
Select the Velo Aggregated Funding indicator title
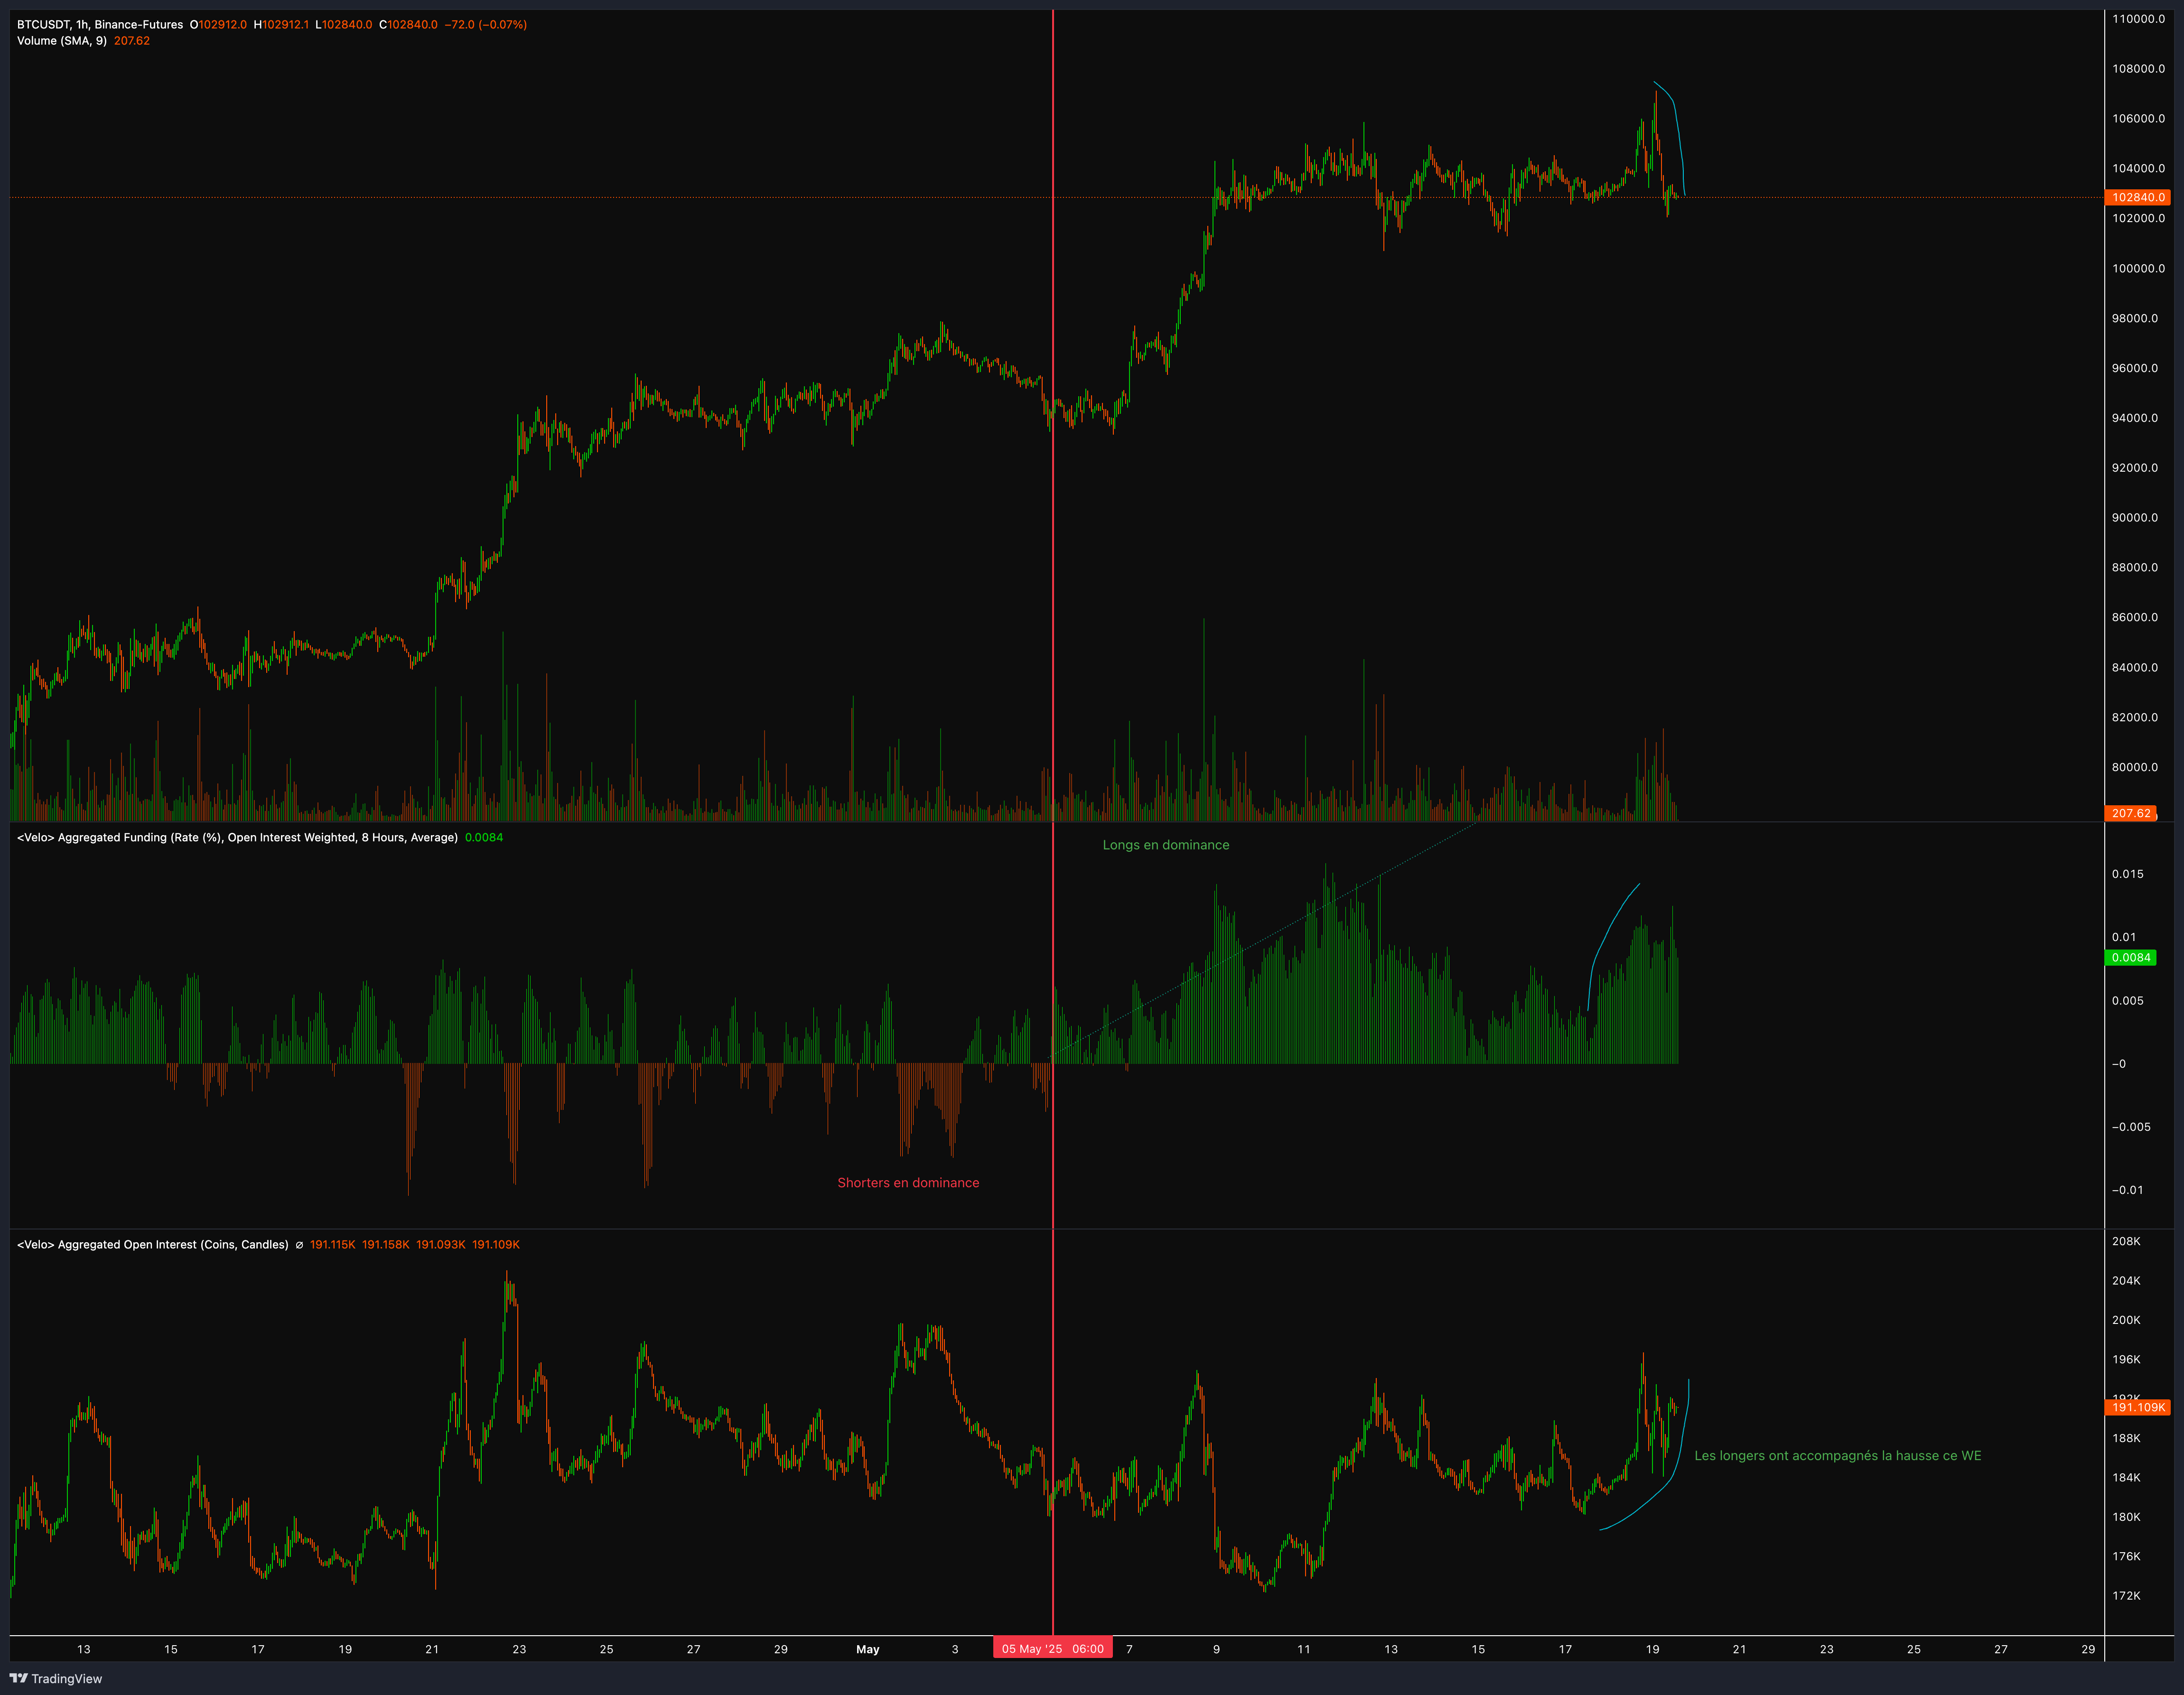(x=237, y=838)
